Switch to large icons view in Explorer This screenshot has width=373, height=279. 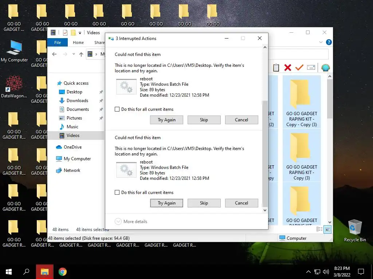(x=327, y=230)
